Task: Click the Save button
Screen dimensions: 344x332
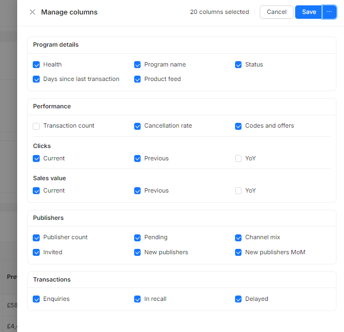Action: pyautogui.click(x=309, y=12)
